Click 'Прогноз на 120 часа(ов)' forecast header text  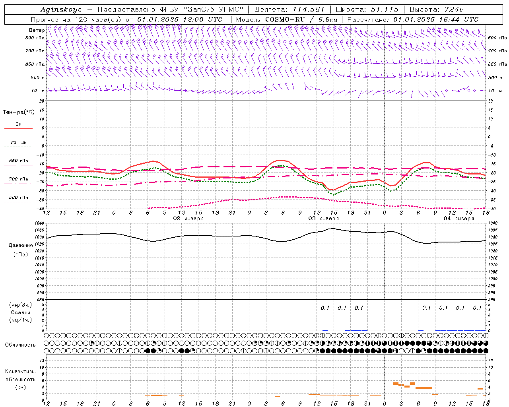(x=76, y=19)
